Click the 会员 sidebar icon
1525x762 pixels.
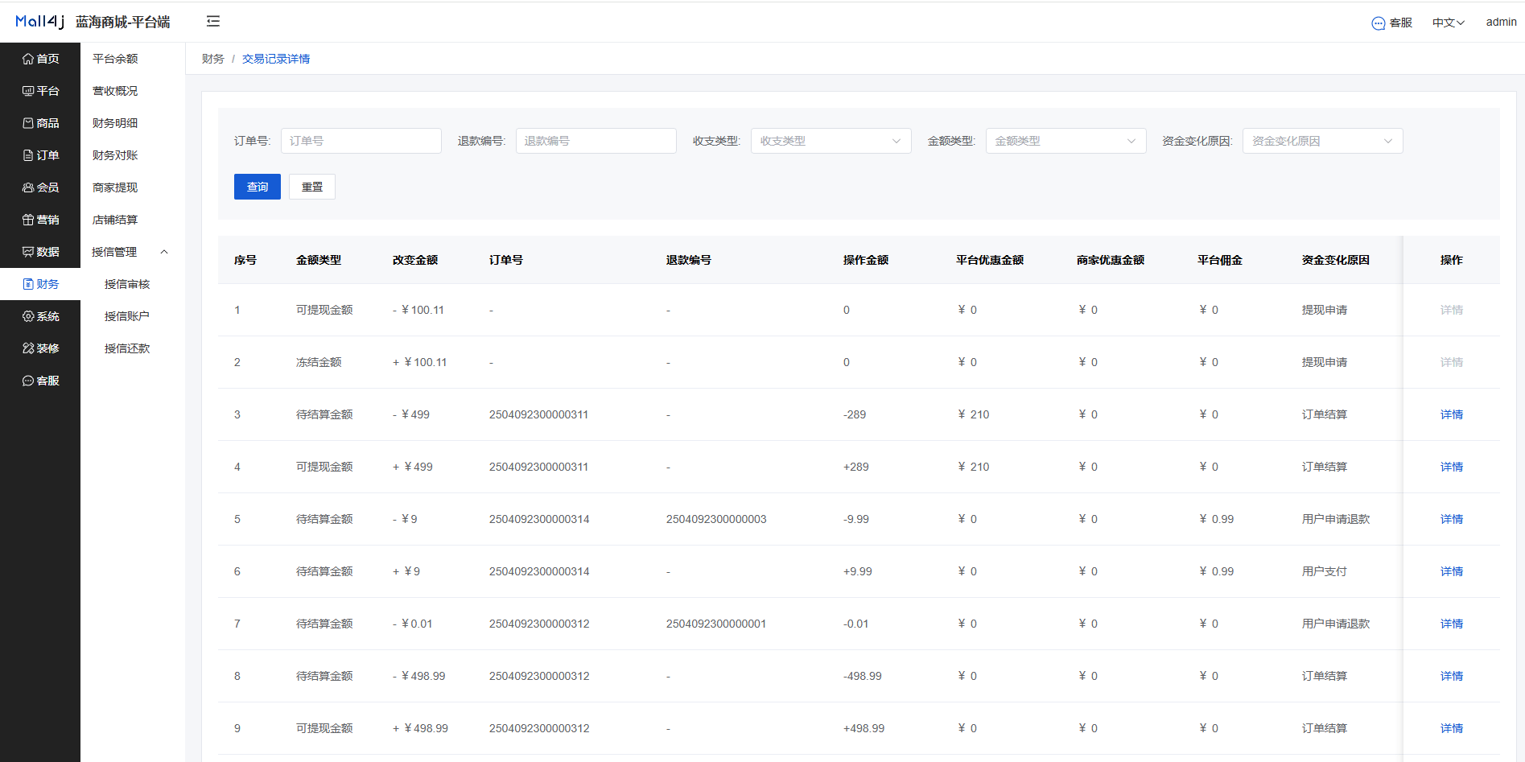[x=28, y=187]
